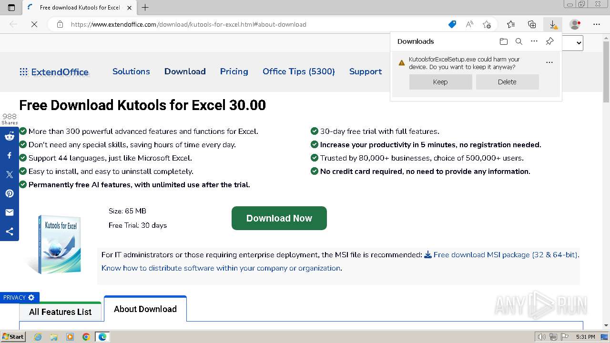Keep the KutoolsforExcelSetup.exe download
610x343 pixels.
click(x=440, y=82)
